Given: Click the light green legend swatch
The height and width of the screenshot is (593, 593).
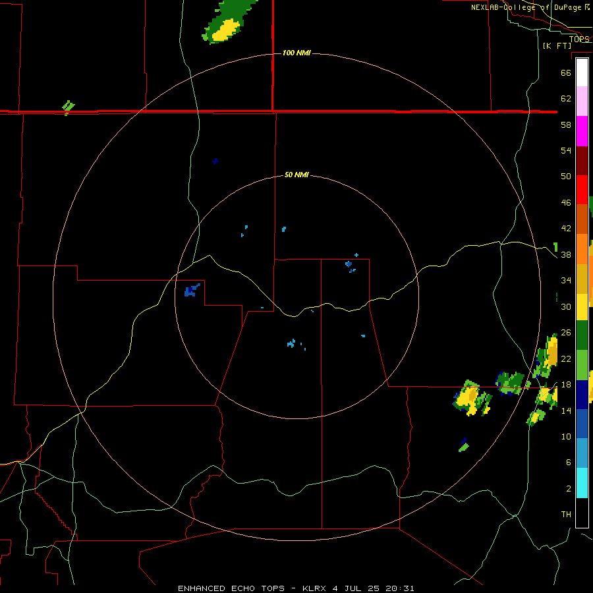Looking at the screenshot, I should (x=582, y=365).
